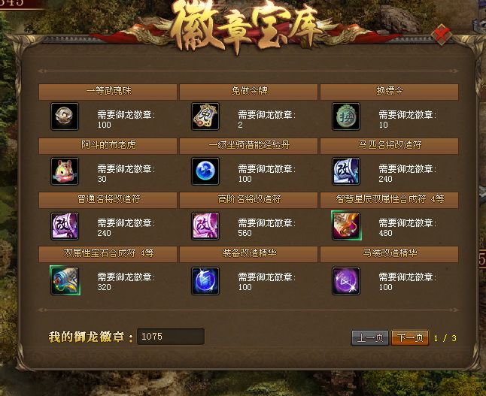Choose the green 换镖令 medallion icon
The width and height of the screenshot is (486, 396).
346,116
